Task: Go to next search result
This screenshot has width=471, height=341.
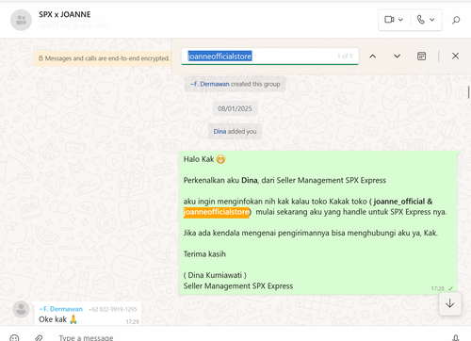Action: pyautogui.click(x=398, y=57)
